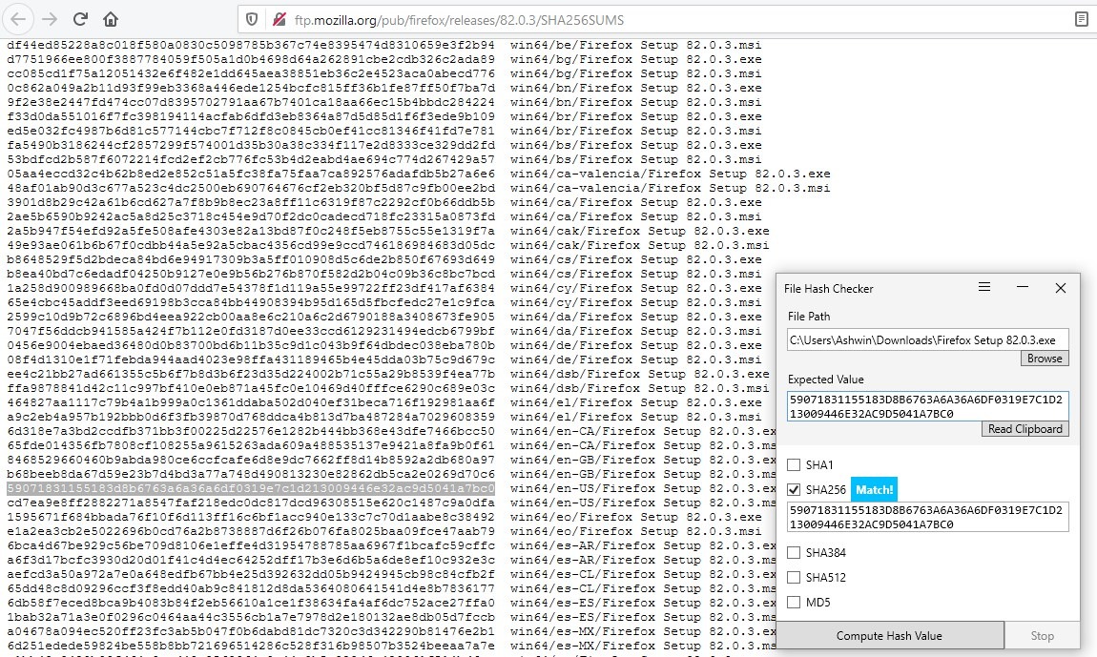Viewport: 1097px width, 657px height.
Task: Enable the SHA512 checkbox
Action: point(794,577)
